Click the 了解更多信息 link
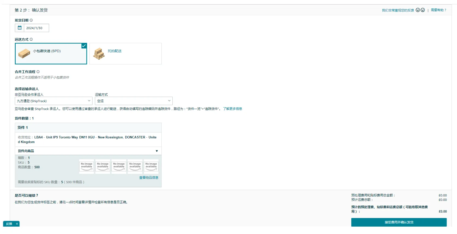 [x=232, y=109]
